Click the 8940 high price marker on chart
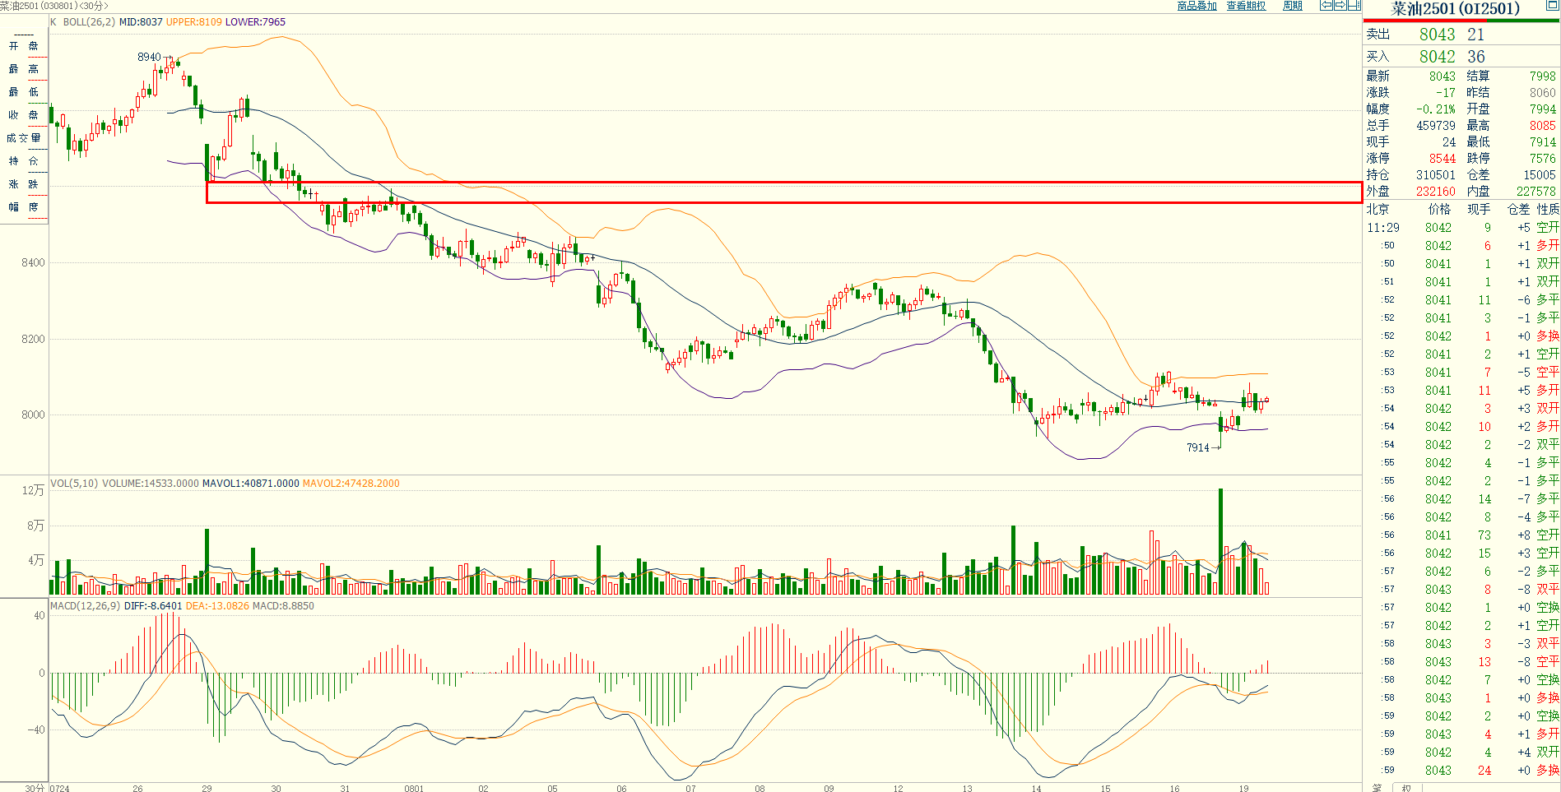 [149, 57]
